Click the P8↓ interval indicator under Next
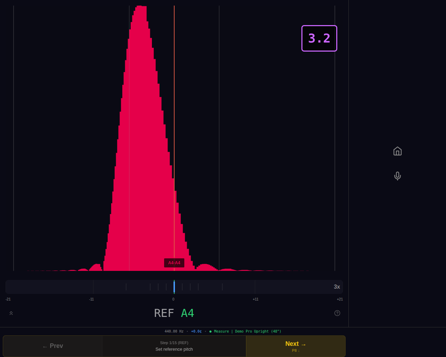Viewport: 446px width, 357px height. click(x=296, y=350)
